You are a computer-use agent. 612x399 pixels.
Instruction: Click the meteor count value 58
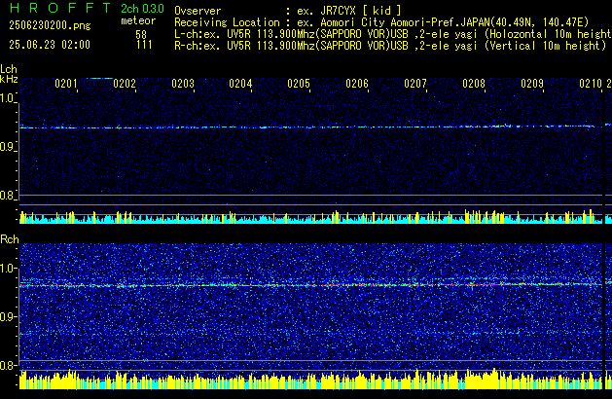tap(141, 34)
